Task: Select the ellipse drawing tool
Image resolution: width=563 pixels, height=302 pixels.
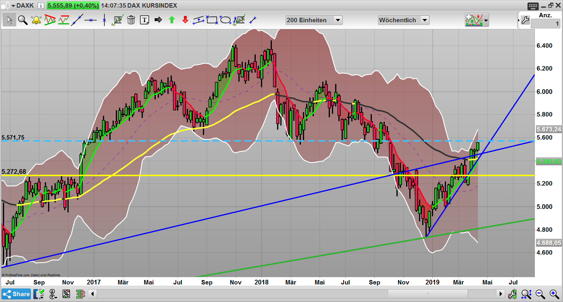Action: tap(225, 20)
